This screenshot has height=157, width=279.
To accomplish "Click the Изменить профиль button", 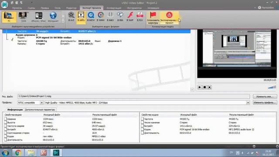I will (265, 102).
